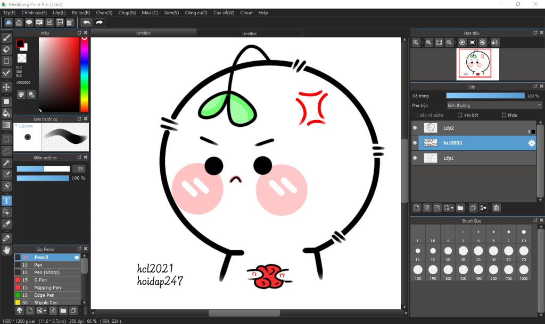Click the cloud save icon in top toolbar
This screenshot has width=545, height=324.
9,22
